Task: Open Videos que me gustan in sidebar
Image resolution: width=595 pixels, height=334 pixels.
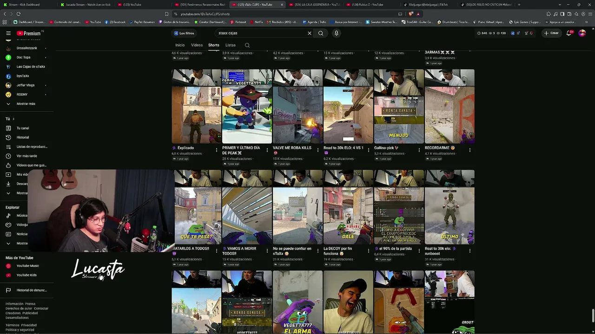Action: pyautogui.click(x=26, y=165)
